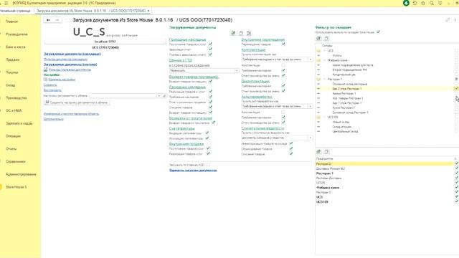The height and width of the screenshot is (258, 459).
Task: Go forward with the right arrow button
Action: (x=57, y=20)
